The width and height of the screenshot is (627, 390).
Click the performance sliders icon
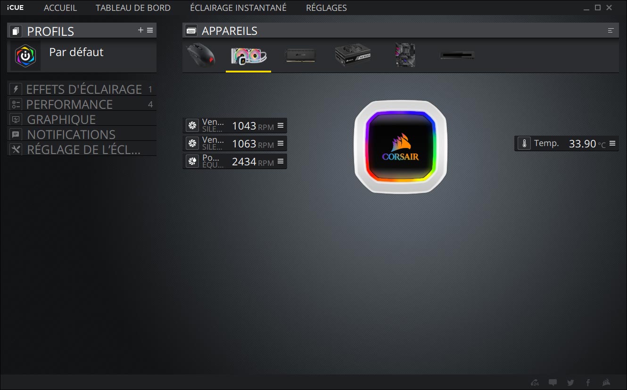[x=16, y=104]
